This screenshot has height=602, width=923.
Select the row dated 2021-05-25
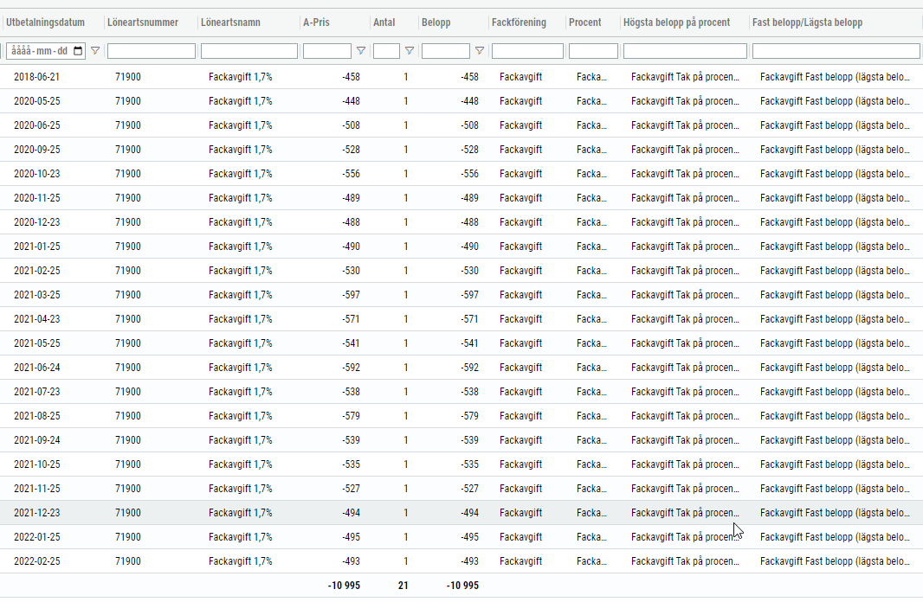click(x=461, y=343)
